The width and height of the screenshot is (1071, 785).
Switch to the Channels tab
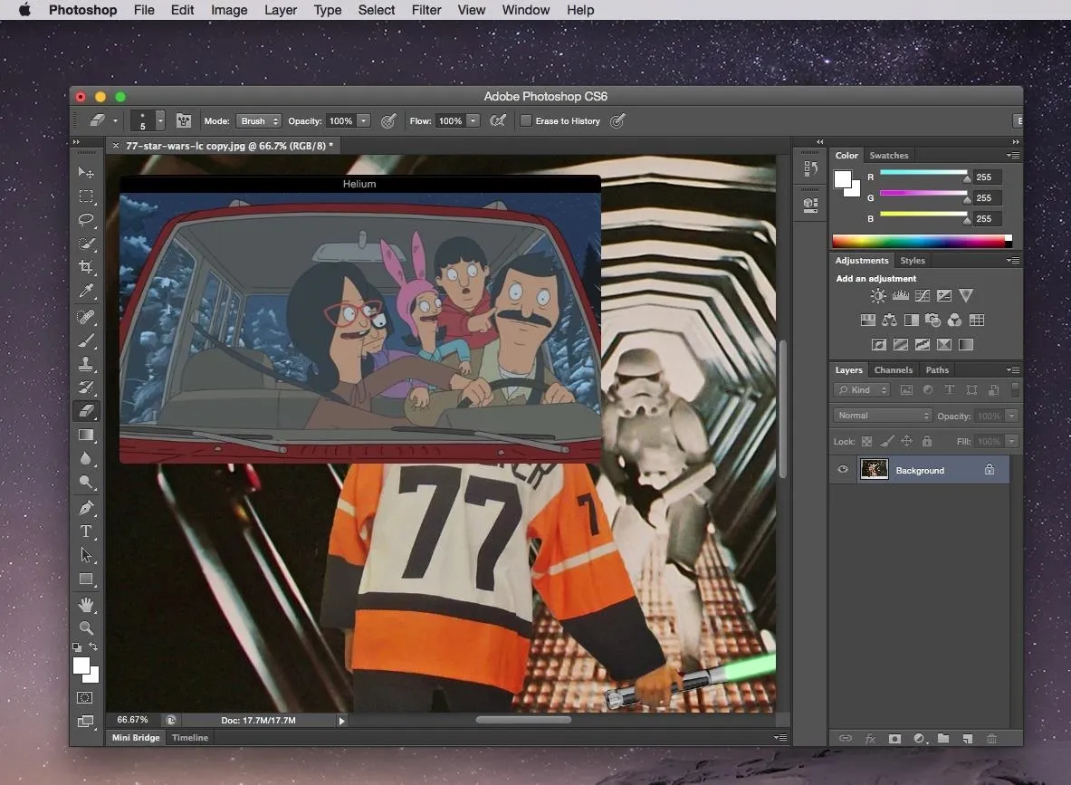coord(893,369)
